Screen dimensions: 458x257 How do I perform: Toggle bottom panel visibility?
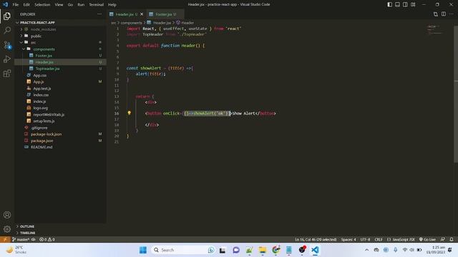397,4
